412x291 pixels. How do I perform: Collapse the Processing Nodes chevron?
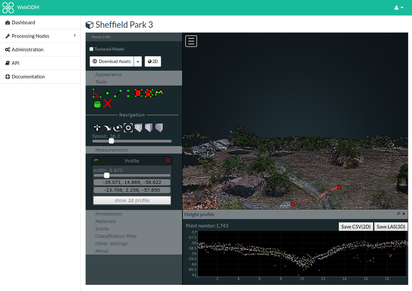pos(75,35)
